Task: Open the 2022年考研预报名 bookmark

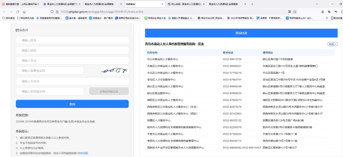Action: pyautogui.click(x=241, y=18)
